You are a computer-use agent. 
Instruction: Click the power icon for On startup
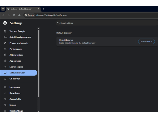coord(5,79)
